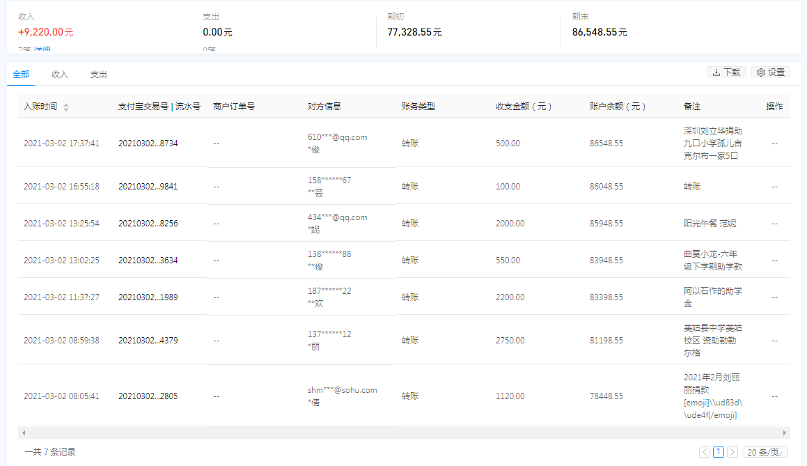Click the 支付宝交易号 | 流水号 column header

coord(159,107)
